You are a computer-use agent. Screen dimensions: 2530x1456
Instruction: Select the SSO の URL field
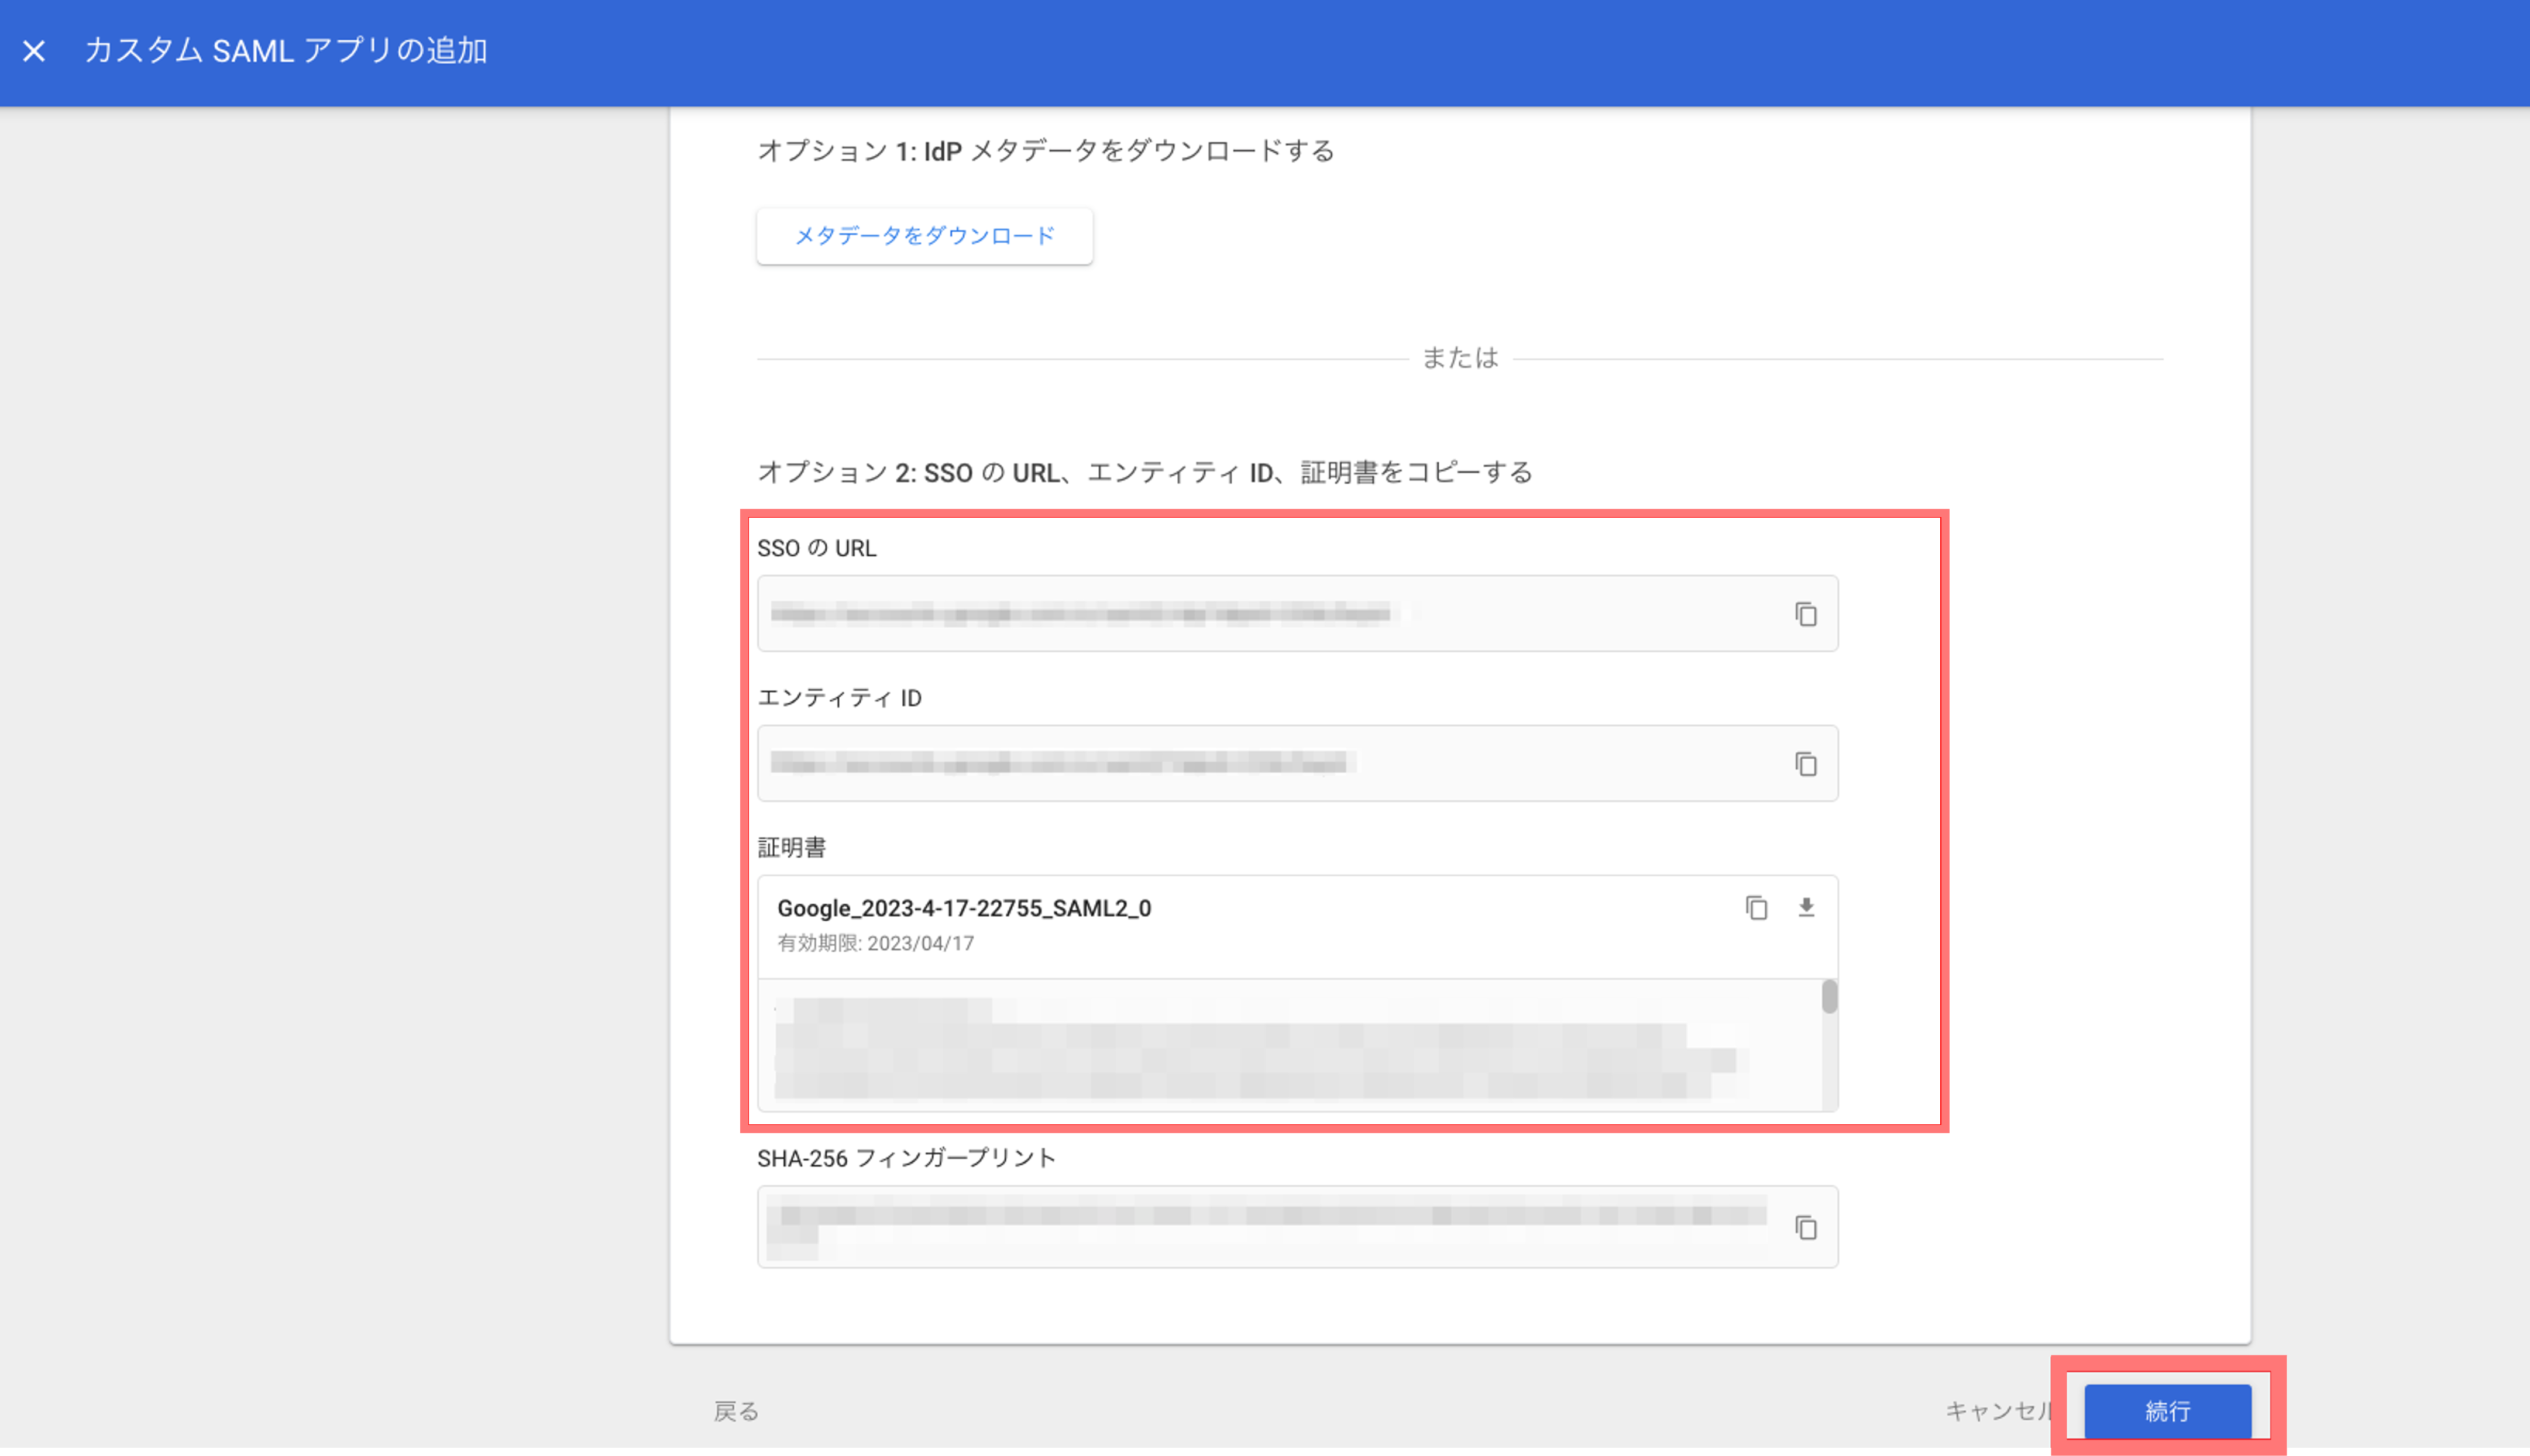pos(1297,613)
